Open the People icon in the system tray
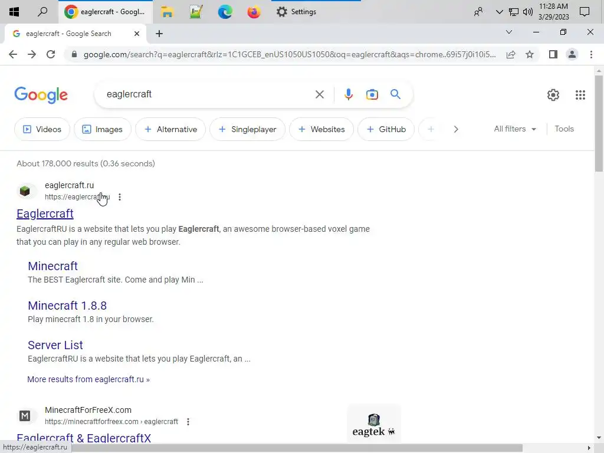The image size is (604, 453). [478, 12]
